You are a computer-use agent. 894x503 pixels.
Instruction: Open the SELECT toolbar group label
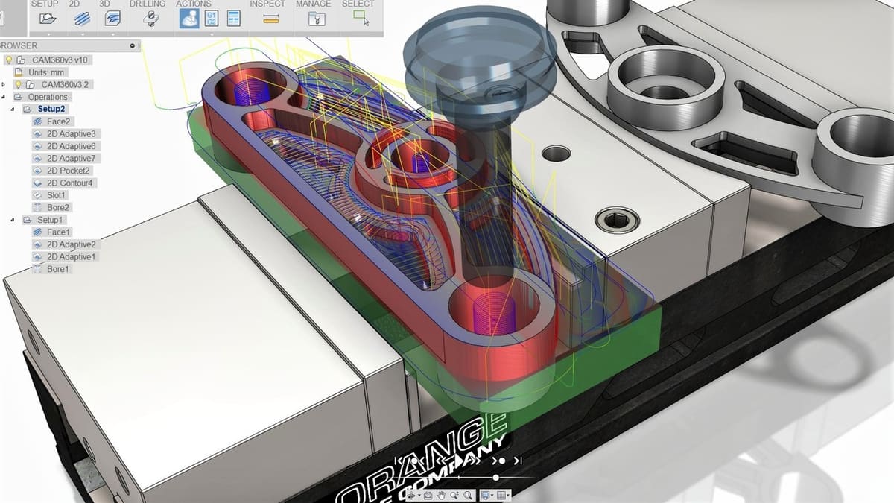tap(358, 4)
